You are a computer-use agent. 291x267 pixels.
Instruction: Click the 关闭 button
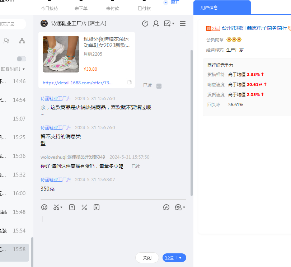click(147, 258)
